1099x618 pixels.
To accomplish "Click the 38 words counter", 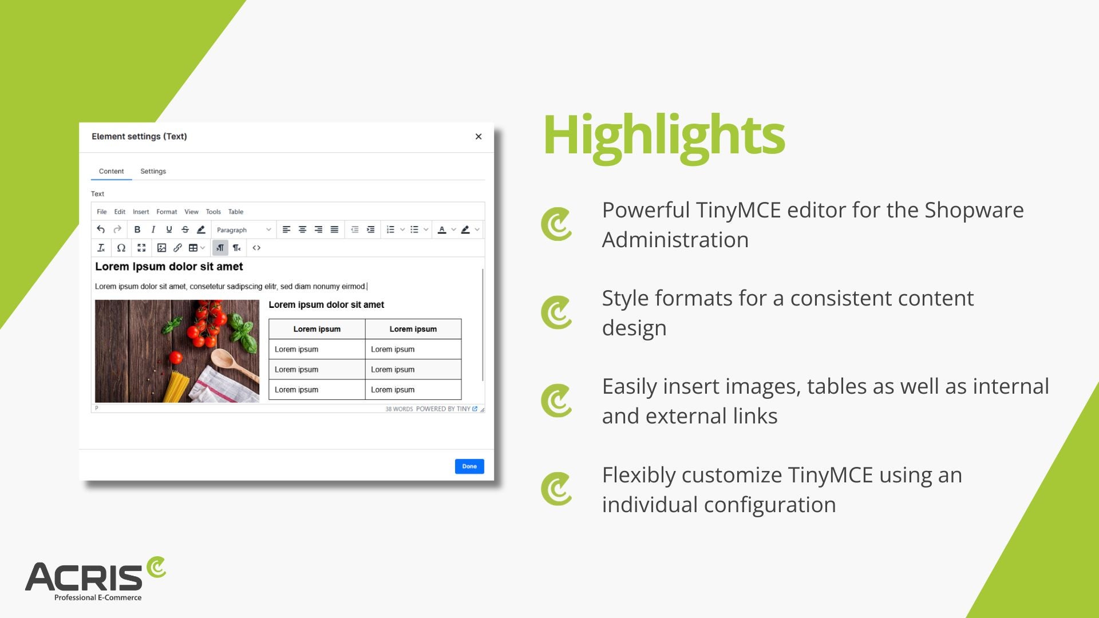I will pos(399,409).
